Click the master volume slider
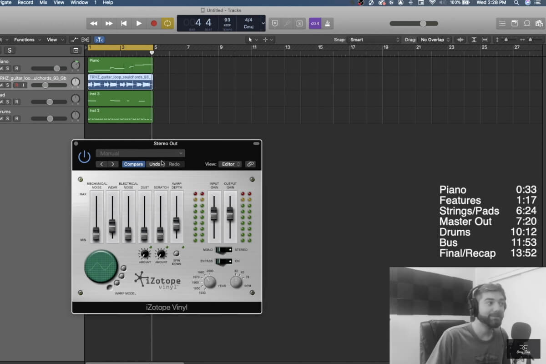This screenshot has height=364, width=546. click(x=414, y=23)
